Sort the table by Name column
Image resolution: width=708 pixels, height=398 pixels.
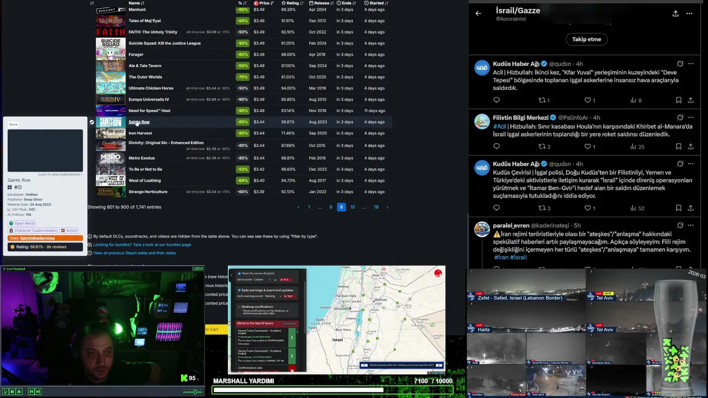(x=136, y=3)
